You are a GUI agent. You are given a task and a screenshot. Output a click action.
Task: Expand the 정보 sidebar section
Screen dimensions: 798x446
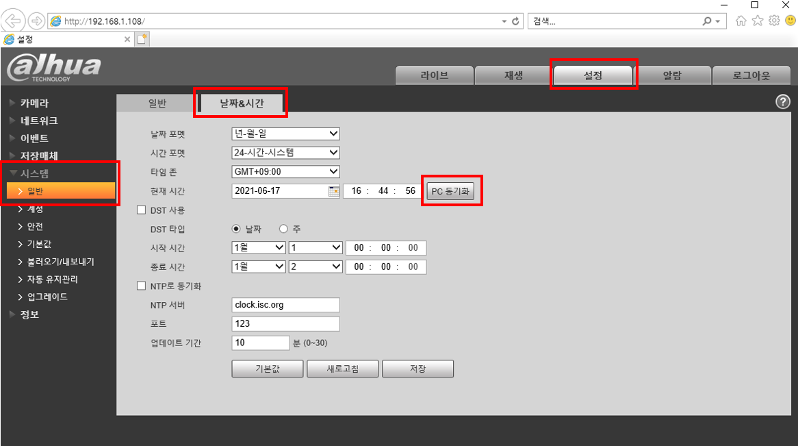pos(29,314)
